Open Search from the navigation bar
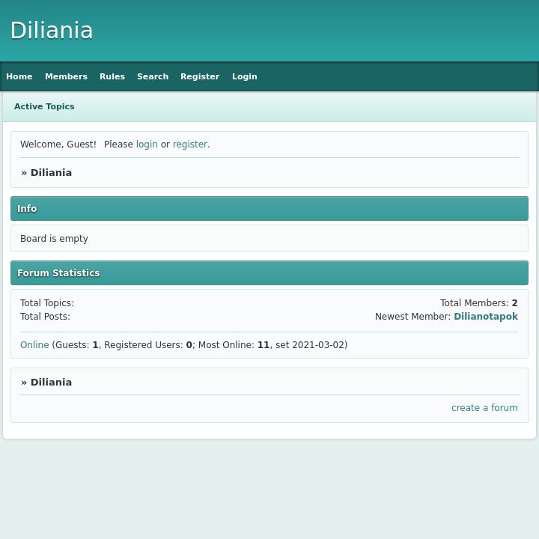The image size is (539, 539). click(153, 76)
